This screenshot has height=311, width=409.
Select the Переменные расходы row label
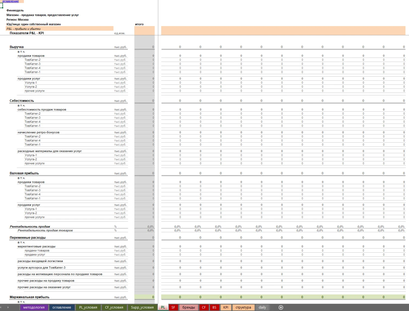click(28, 238)
